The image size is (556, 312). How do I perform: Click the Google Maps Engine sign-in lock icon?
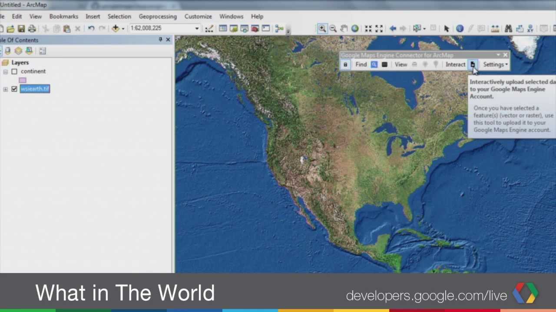345,65
